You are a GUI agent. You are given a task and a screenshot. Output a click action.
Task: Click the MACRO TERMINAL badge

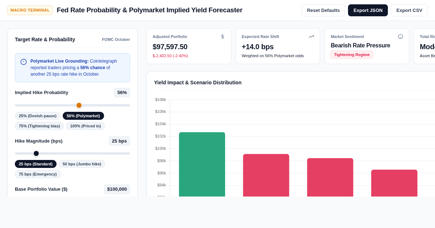30,10
